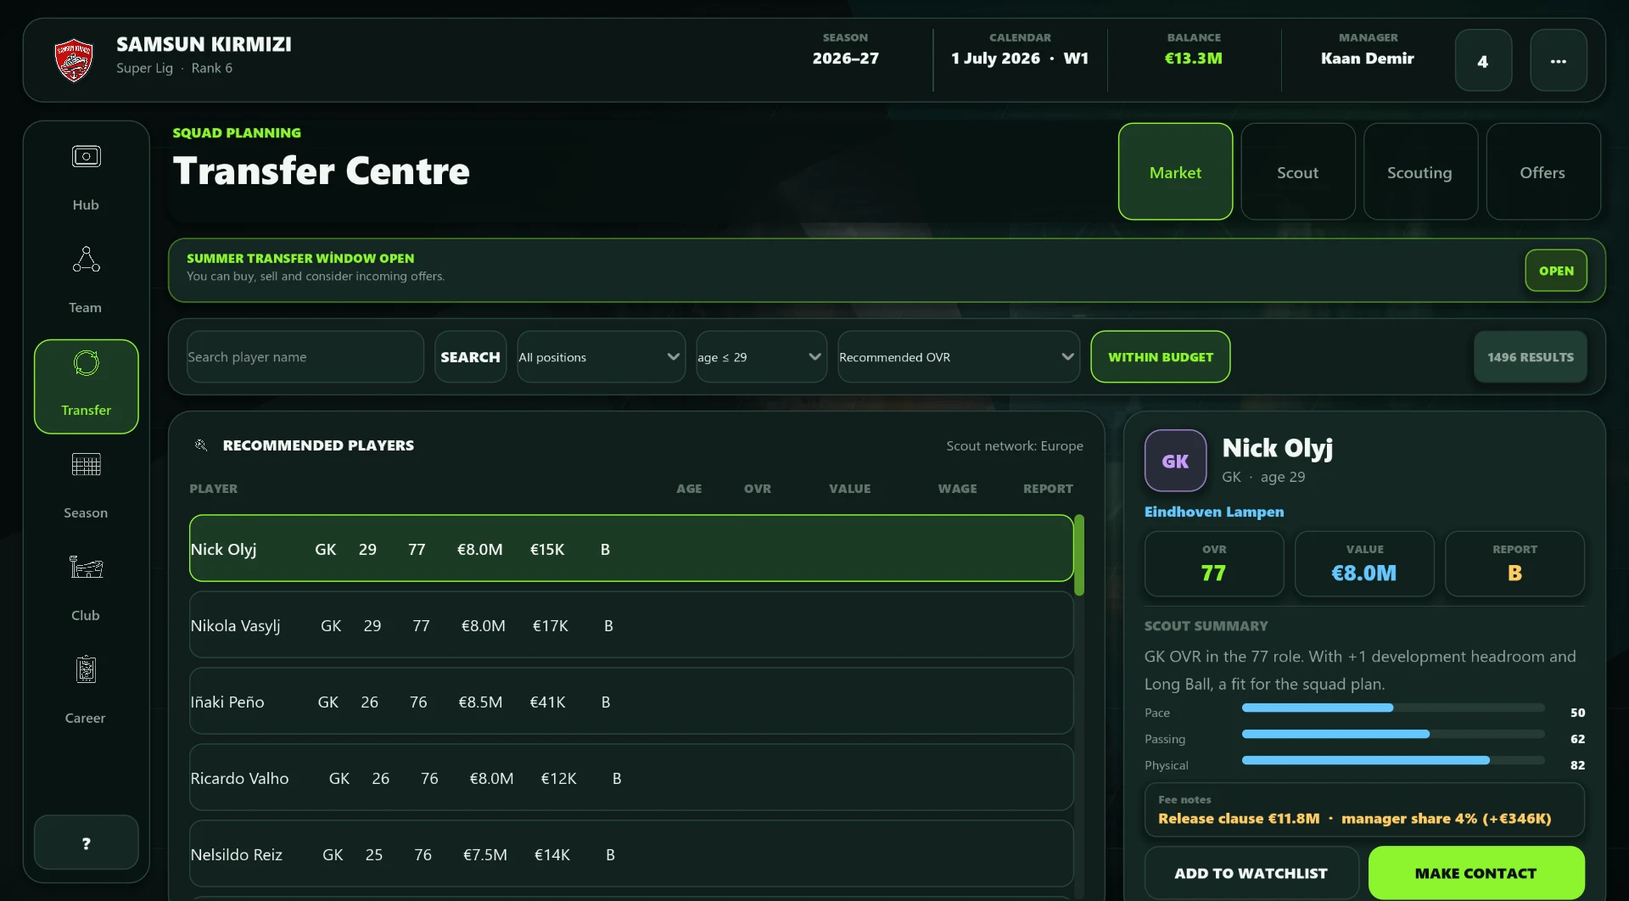The image size is (1629, 901).
Task: Click the WAGE column header
Action: [957, 489]
